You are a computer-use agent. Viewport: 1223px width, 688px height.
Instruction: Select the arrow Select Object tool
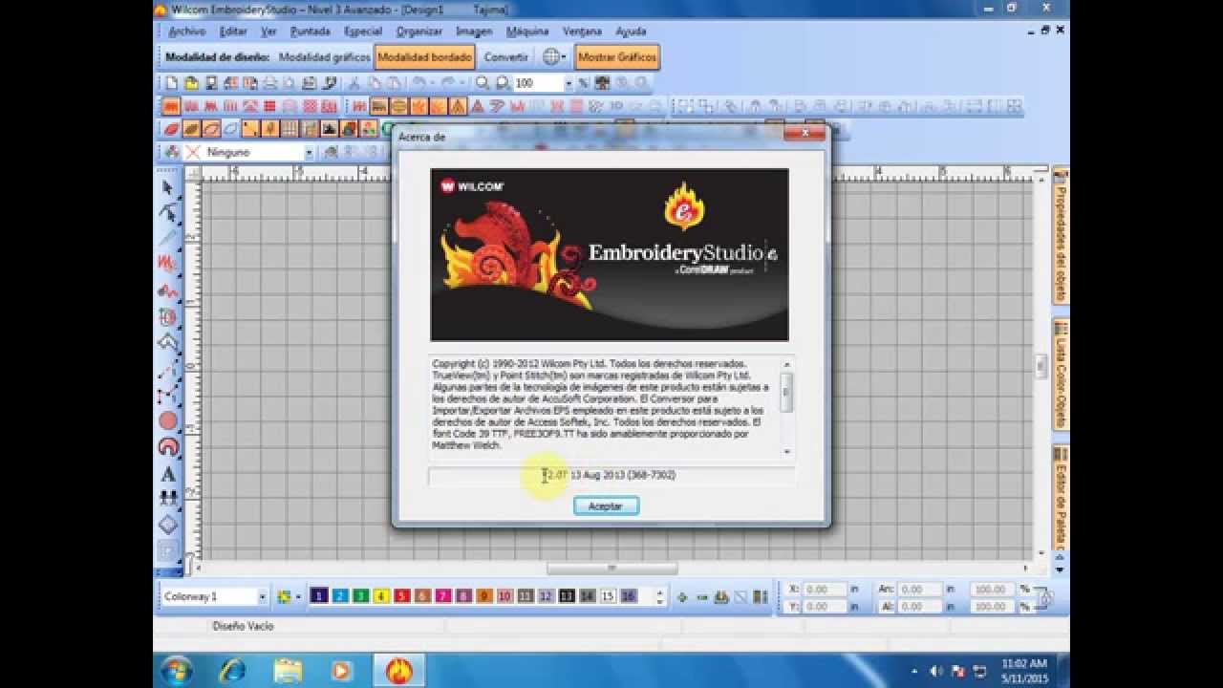click(x=168, y=188)
